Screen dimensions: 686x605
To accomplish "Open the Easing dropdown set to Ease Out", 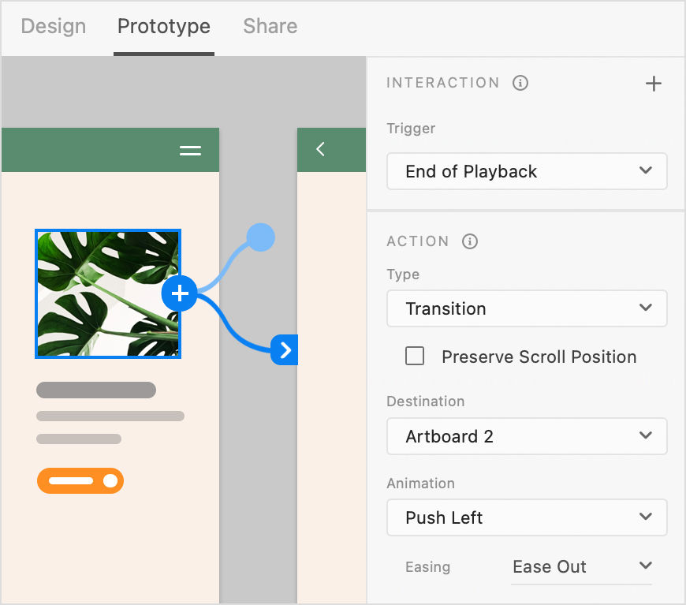I will [581, 566].
